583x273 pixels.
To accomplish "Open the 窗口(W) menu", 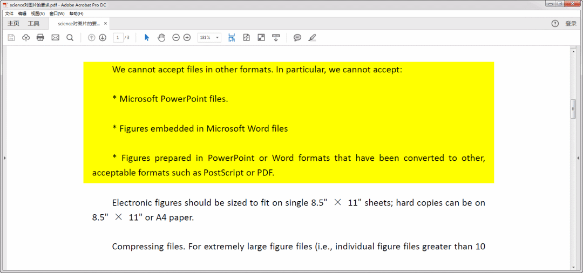I will pyautogui.click(x=57, y=13).
